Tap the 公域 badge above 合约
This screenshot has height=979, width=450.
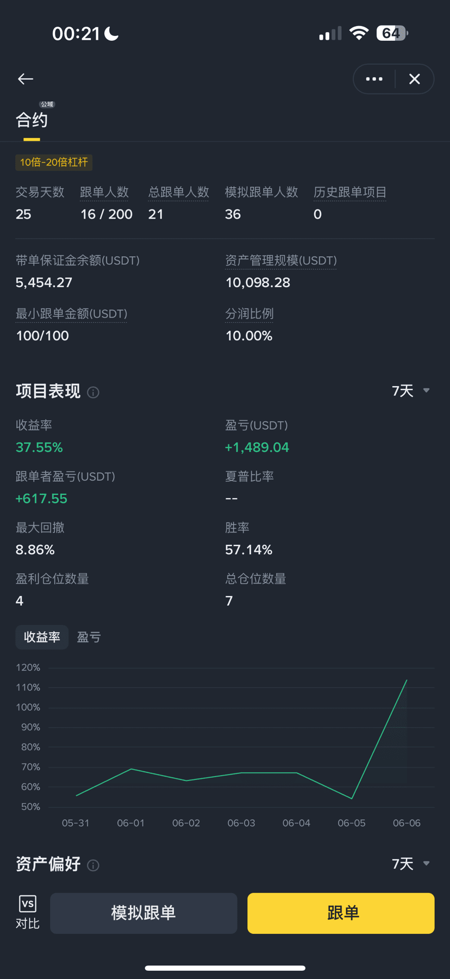pyautogui.click(x=47, y=104)
